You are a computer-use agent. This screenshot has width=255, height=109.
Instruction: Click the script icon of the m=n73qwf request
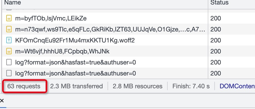[9, 29]
